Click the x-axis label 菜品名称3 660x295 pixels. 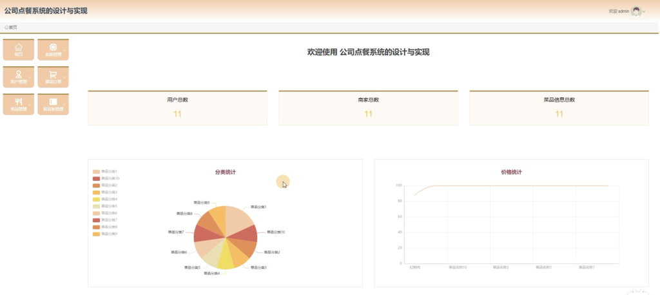[x=501, y=268]
